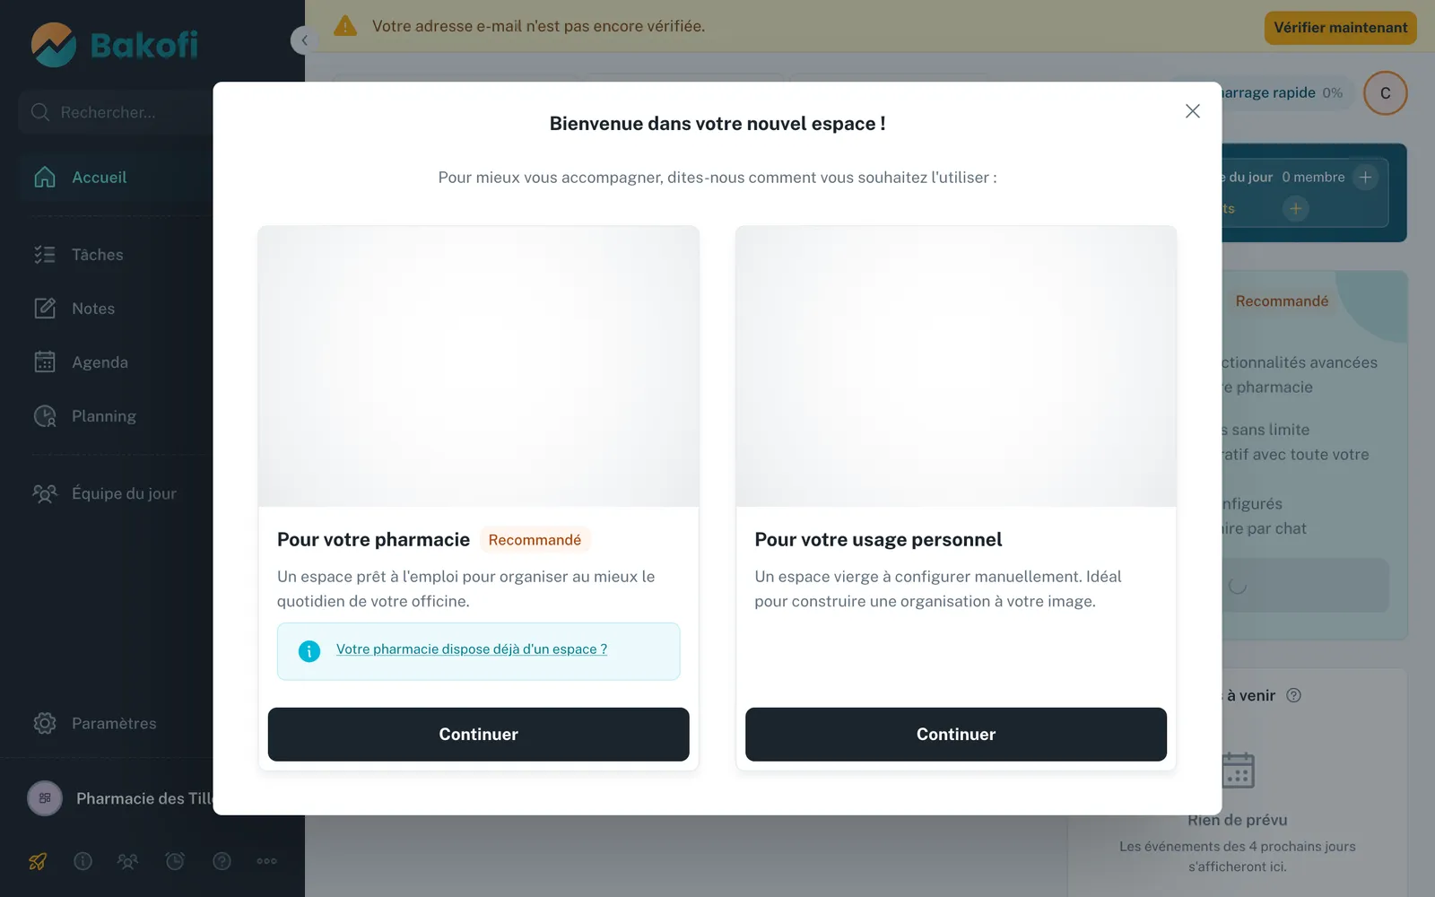
Task: Click the team members icon in sidebar footer
Action: click(x=128, y=861)
